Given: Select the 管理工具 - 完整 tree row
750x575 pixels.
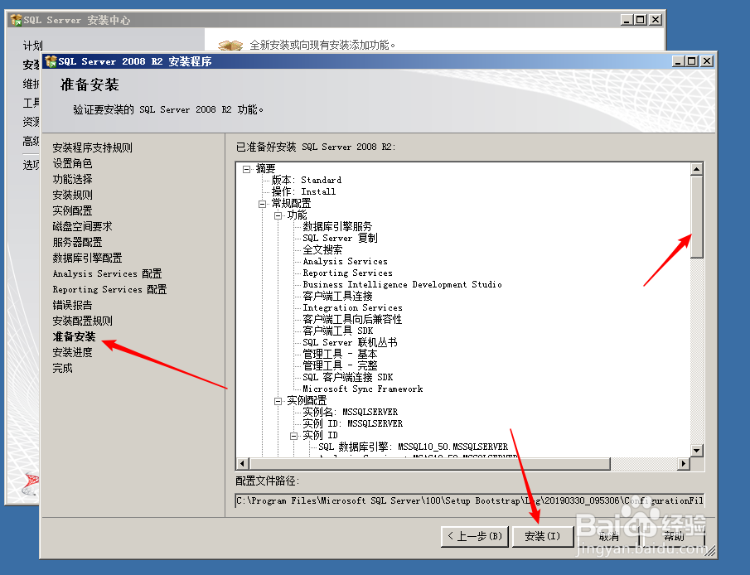Looking at the screenshot, I should pyautogui.click(x=340, y=366).
